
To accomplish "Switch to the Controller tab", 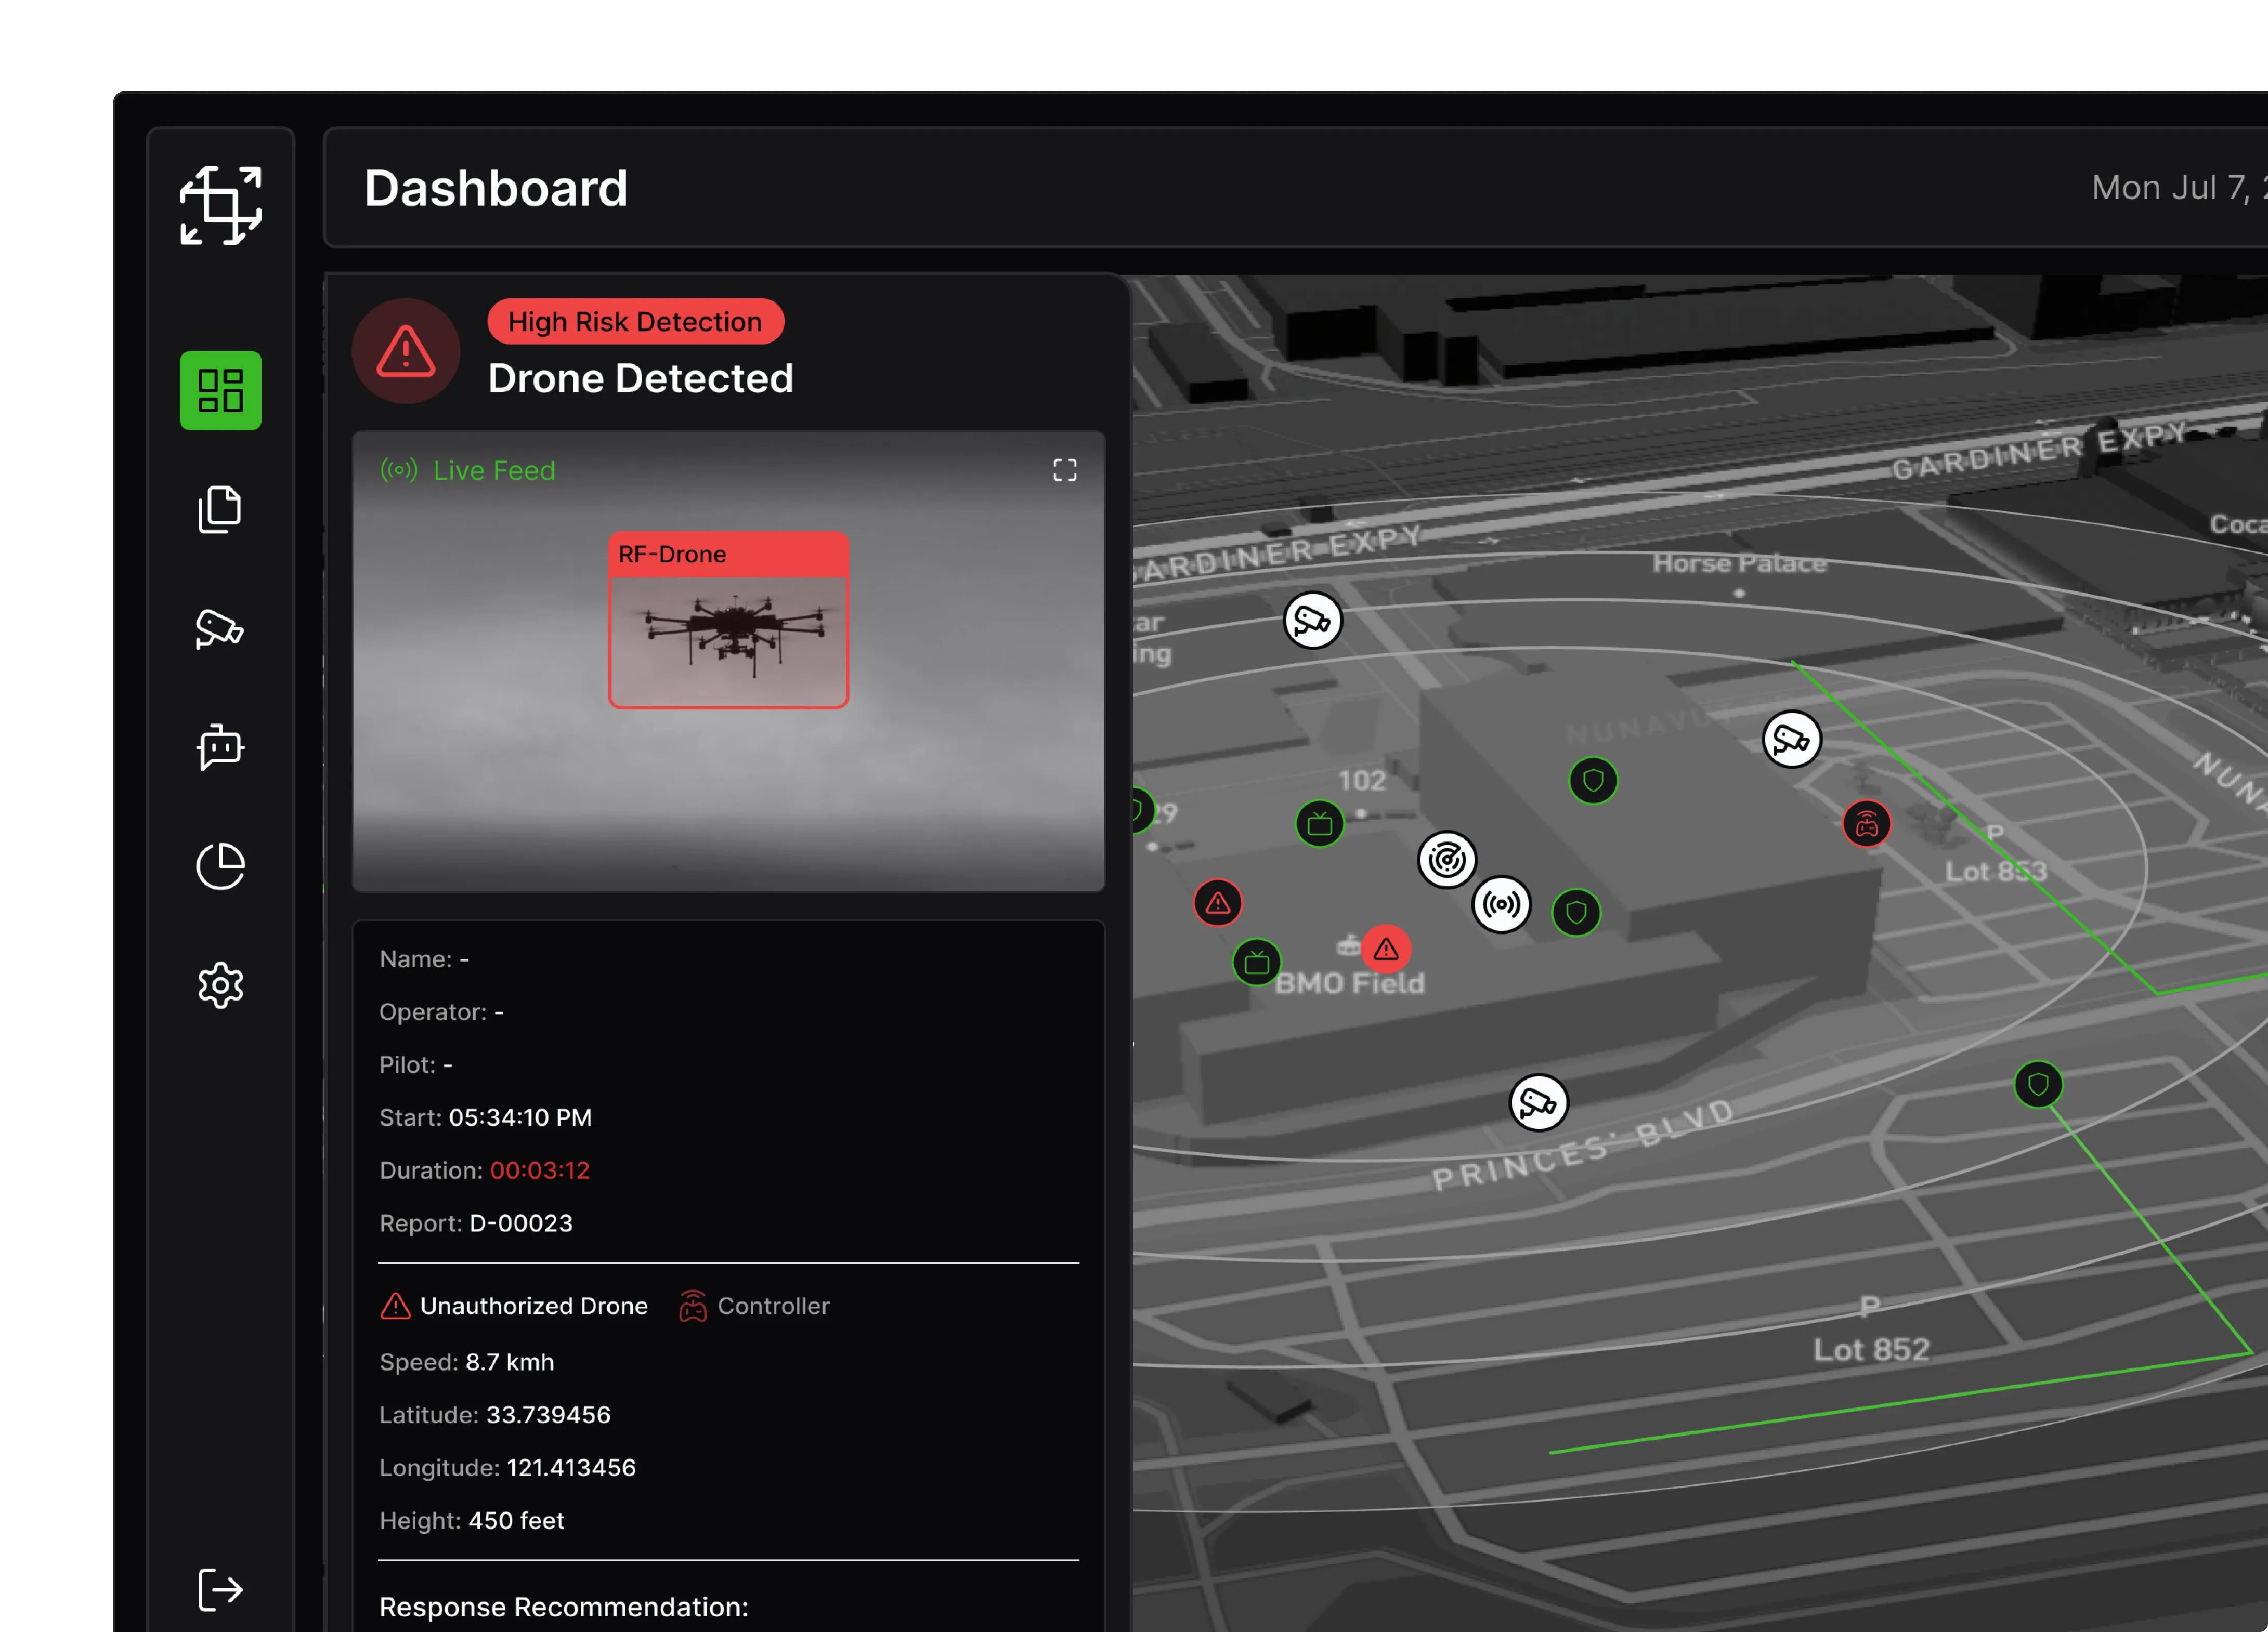I will pos(755,1305).
